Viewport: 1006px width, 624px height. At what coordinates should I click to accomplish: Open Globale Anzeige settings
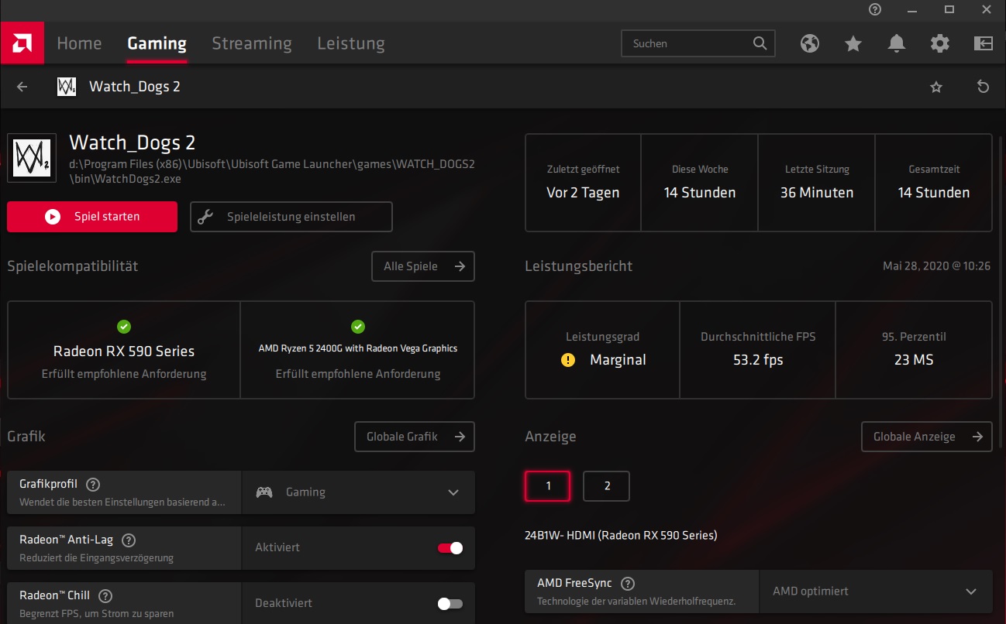(x=927, y=437)
